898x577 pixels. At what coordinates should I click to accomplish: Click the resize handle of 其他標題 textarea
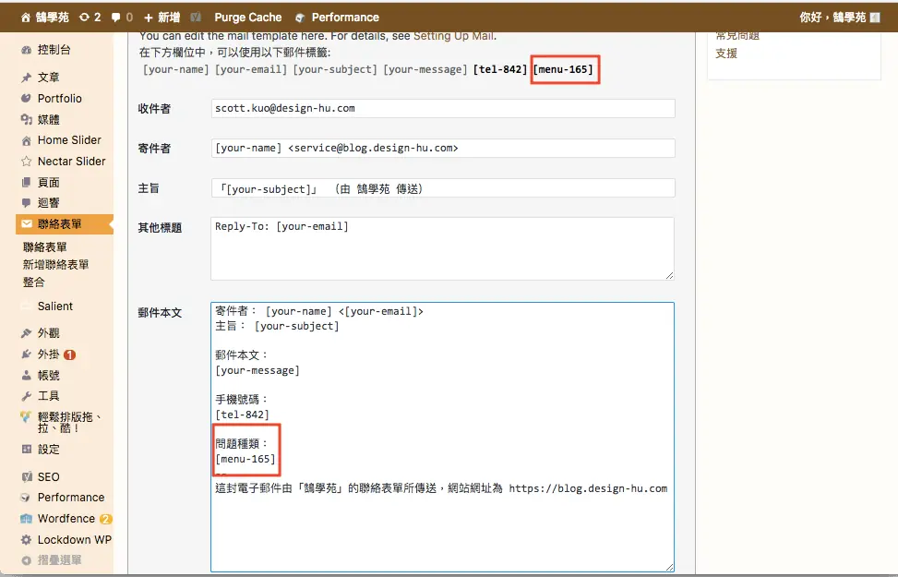(669, 276)
